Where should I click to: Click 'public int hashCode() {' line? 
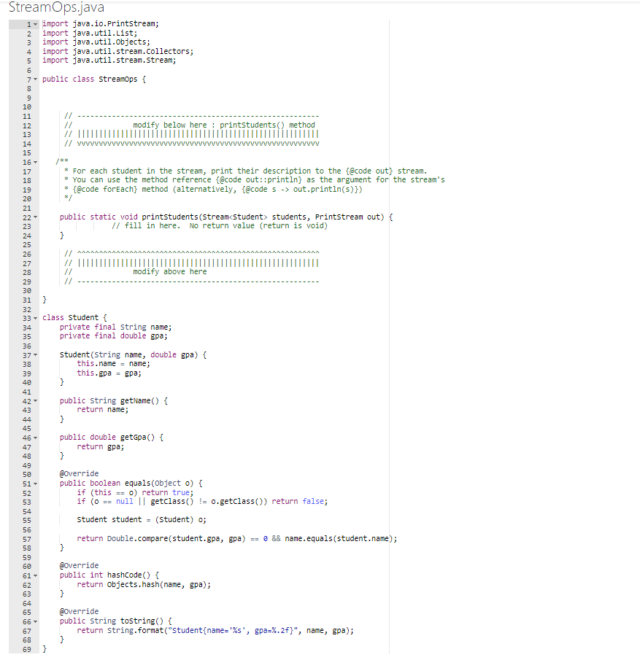click(109, 575)
